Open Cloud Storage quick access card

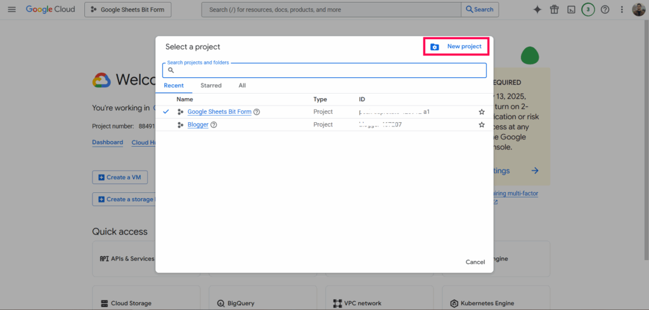(x=146, y=297)
